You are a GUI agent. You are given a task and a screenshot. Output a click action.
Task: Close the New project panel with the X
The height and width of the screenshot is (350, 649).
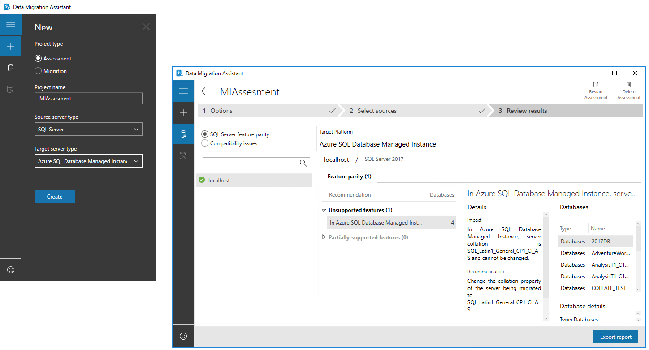146,27
